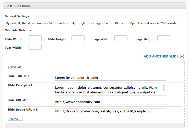
Task: Click the Override Defaults heading
Action: [18, 30]
